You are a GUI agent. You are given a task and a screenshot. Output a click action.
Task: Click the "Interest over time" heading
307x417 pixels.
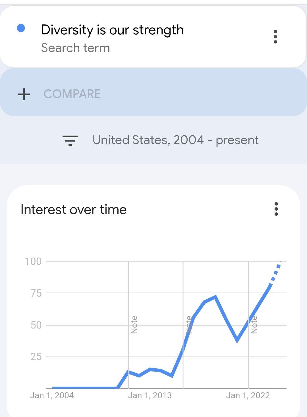(74, 210)
